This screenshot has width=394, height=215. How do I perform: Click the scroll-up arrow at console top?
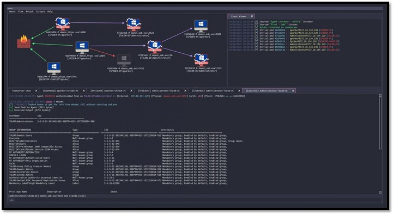pyautogui.click(x=380, y=96)
